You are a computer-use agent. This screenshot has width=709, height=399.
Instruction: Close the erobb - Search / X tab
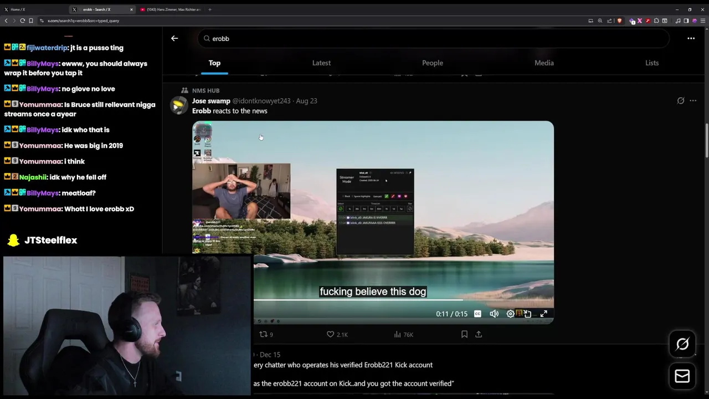(131, 9)
